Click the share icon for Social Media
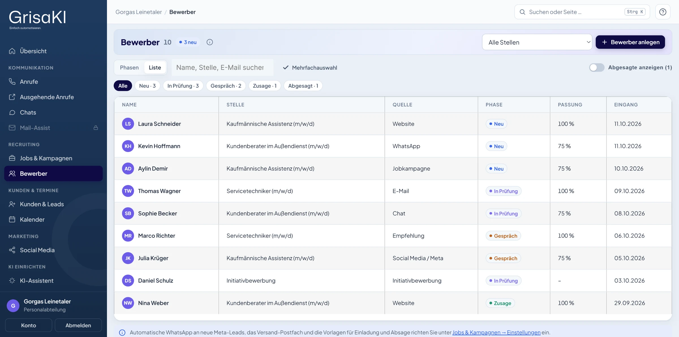Image resolution: width=679 pixels, height=337 pixels. [12, 250]
